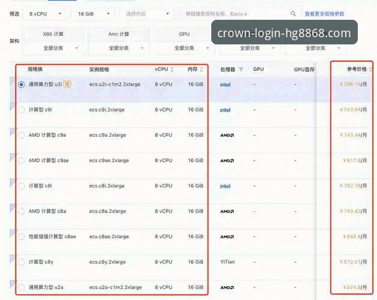The height and width of the screenshot is (300, 377).
Task: Open the 16 GiB memory filter dropdown
Action: coord(93,14)
